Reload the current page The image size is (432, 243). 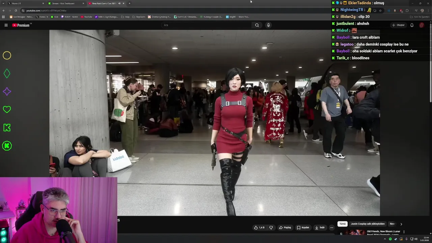16,10
